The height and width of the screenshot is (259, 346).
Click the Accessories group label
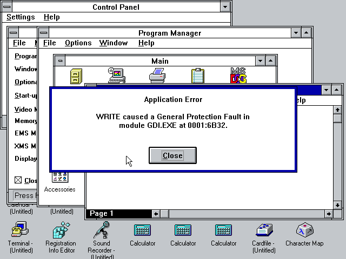59,189
